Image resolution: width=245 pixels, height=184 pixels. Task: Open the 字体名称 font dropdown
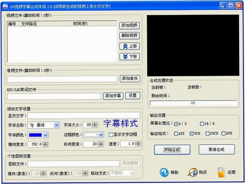coord(56,125)
